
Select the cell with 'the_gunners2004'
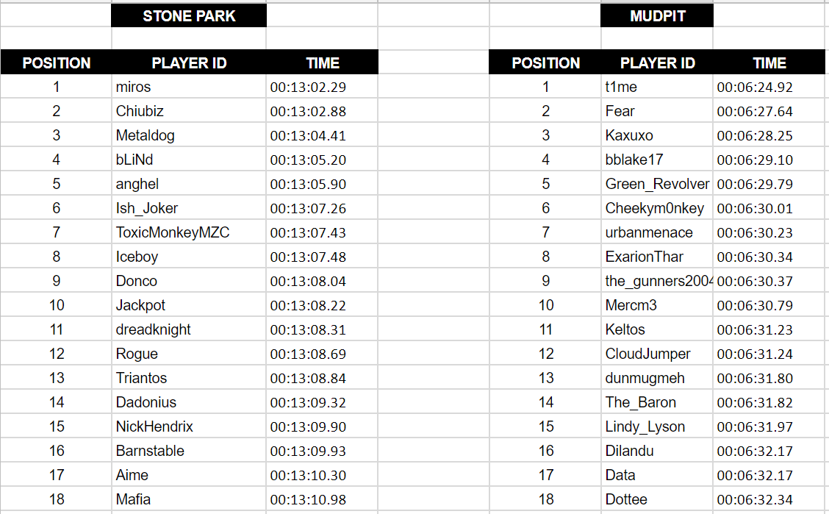click(657, 281)
